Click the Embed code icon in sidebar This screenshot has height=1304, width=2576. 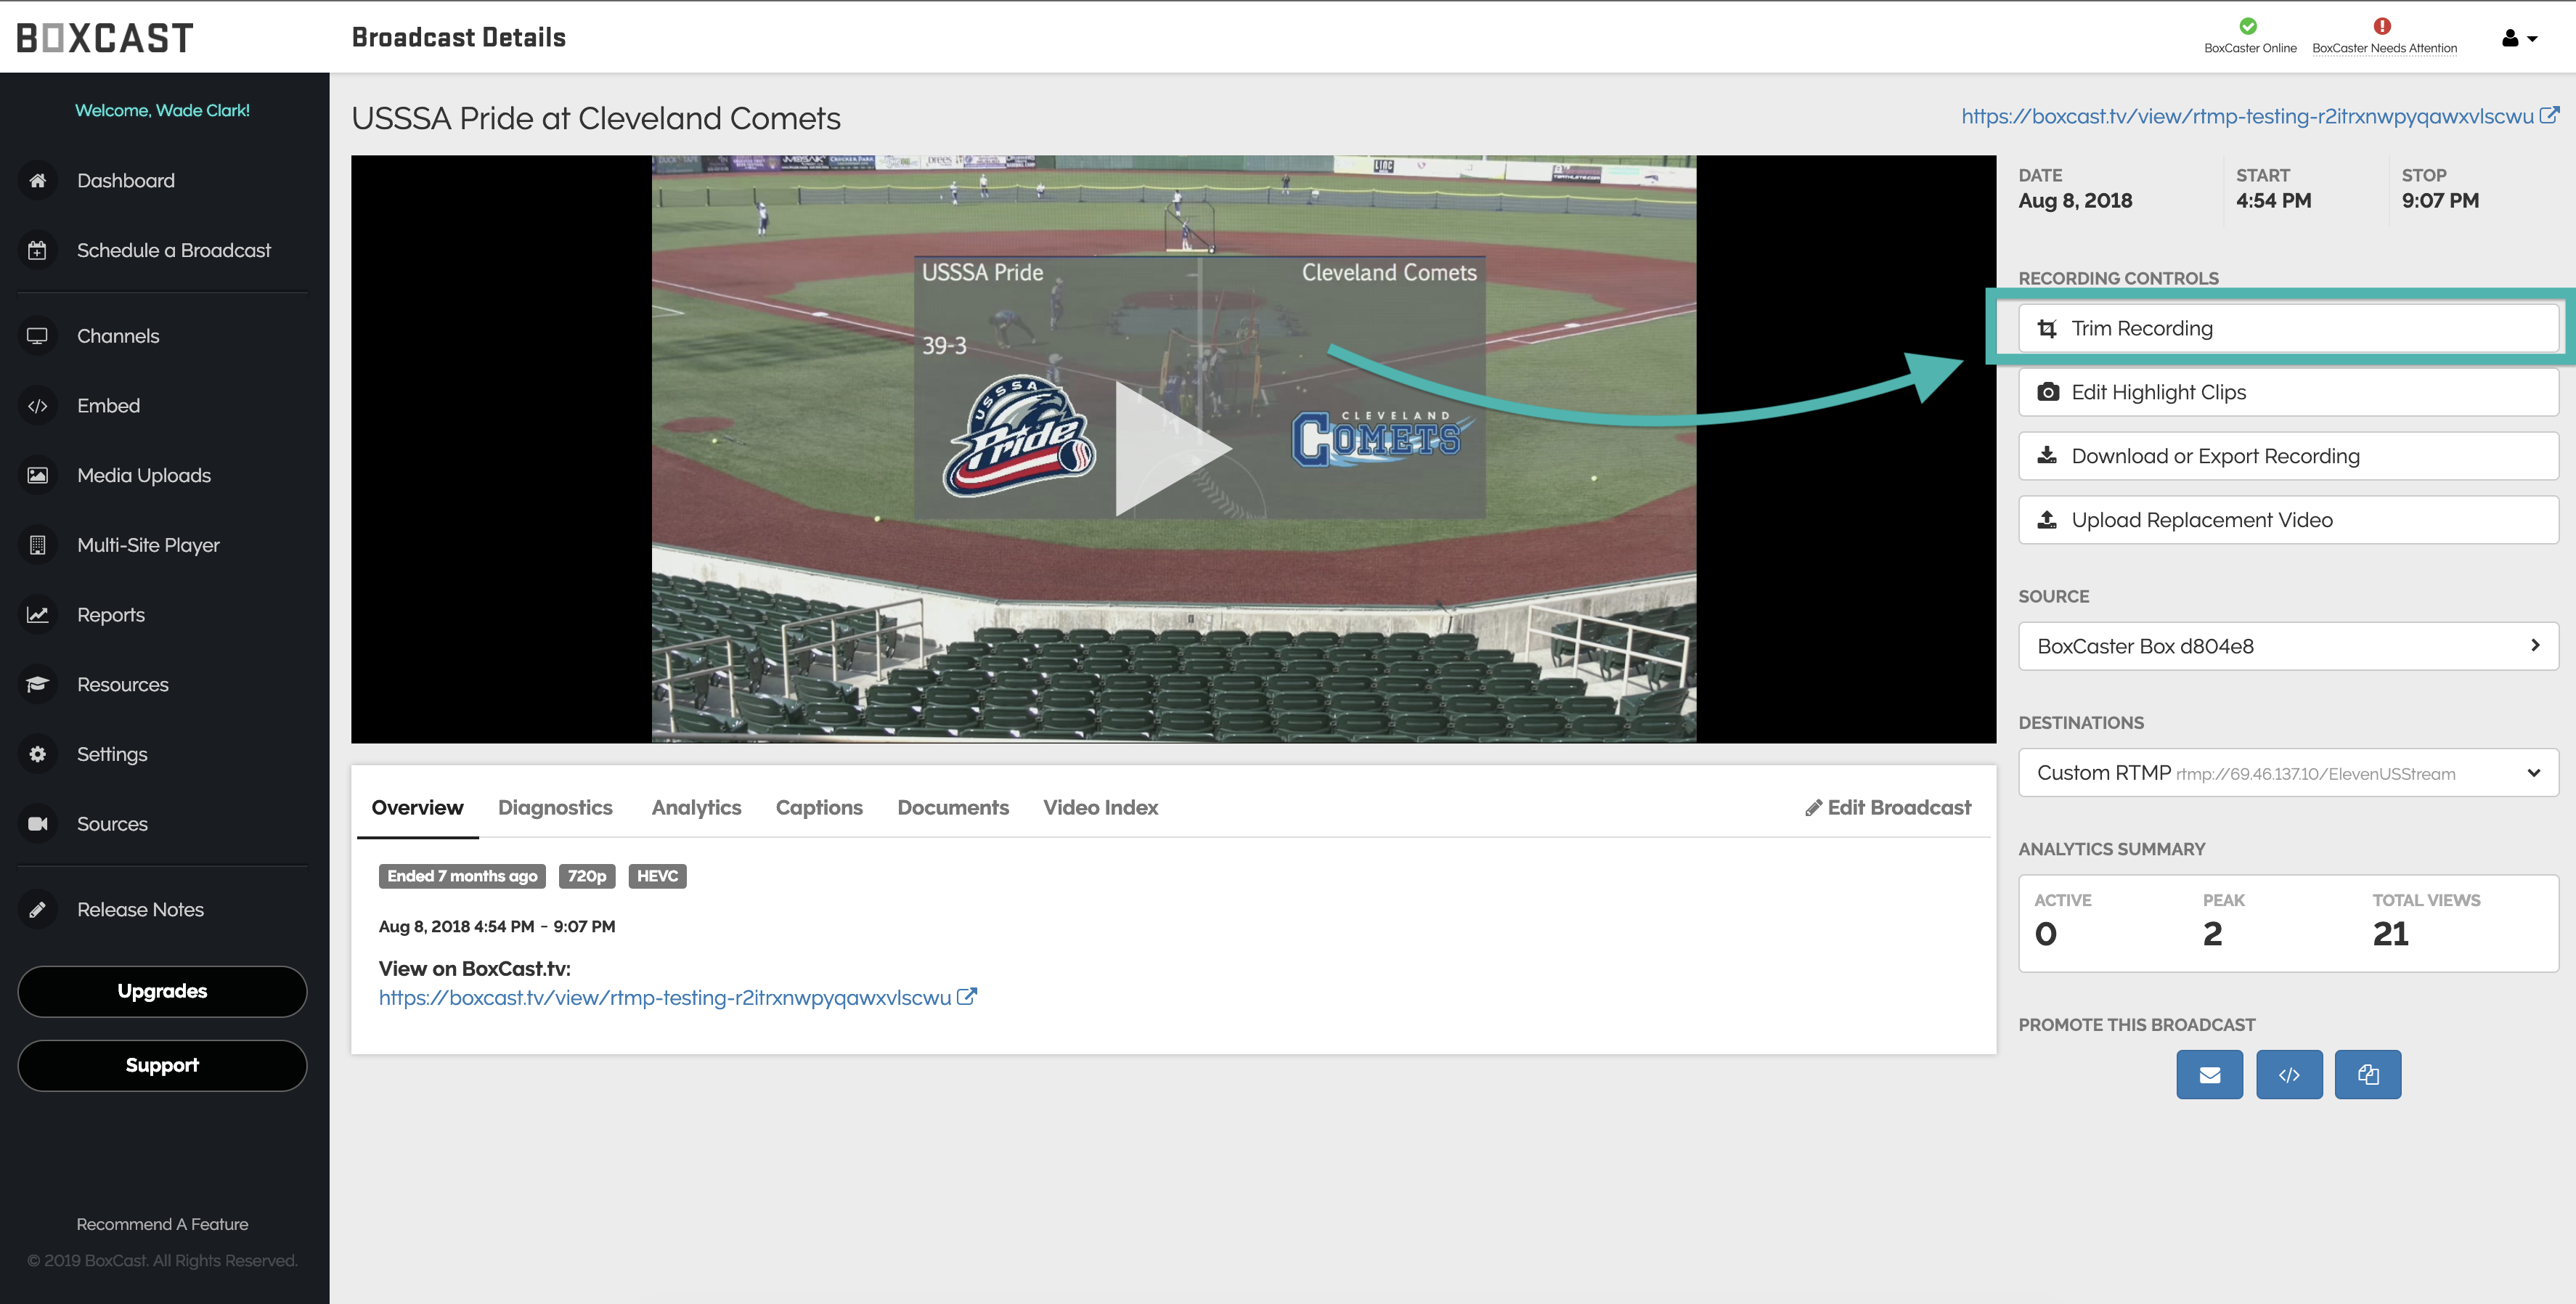(37, 406)
